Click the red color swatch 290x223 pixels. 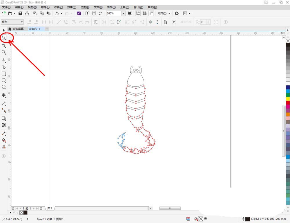[288, 102]
